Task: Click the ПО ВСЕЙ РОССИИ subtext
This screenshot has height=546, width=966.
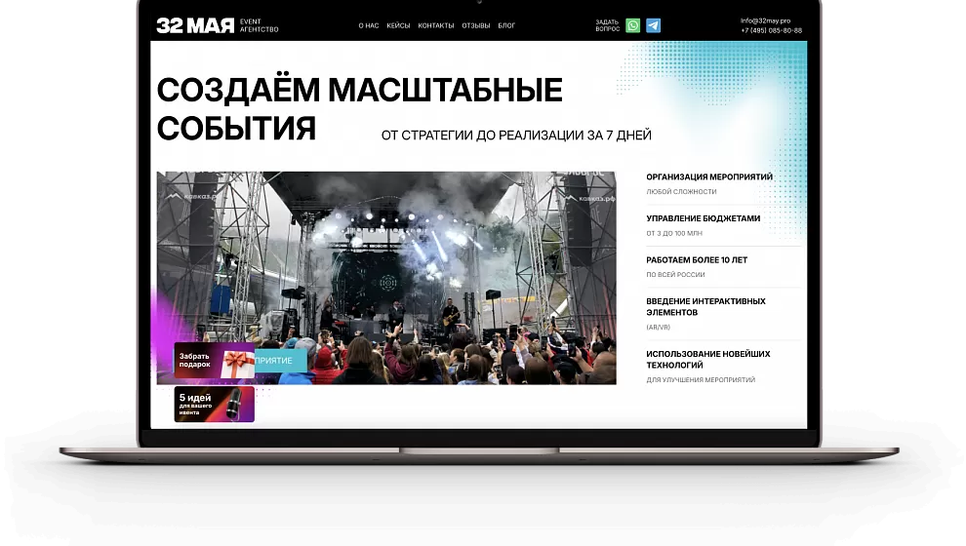Action: pos(675,275)
